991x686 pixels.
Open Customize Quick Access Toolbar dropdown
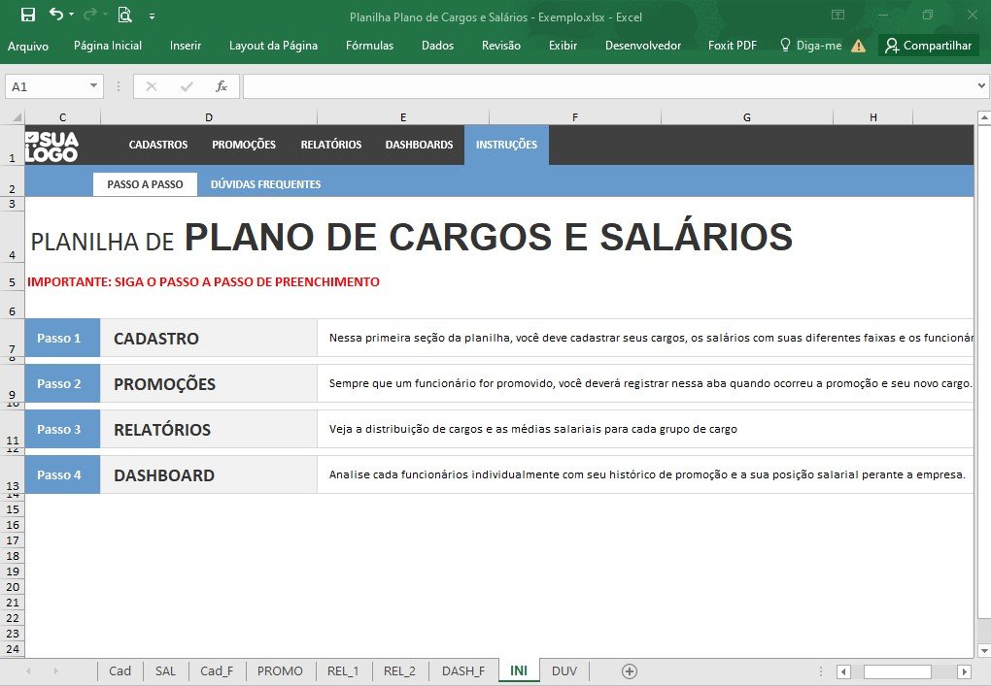pyautogui.click(x=153, y=16)
